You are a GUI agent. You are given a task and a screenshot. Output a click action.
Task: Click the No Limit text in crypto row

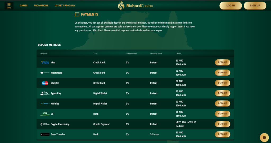[x=180, y=126]
